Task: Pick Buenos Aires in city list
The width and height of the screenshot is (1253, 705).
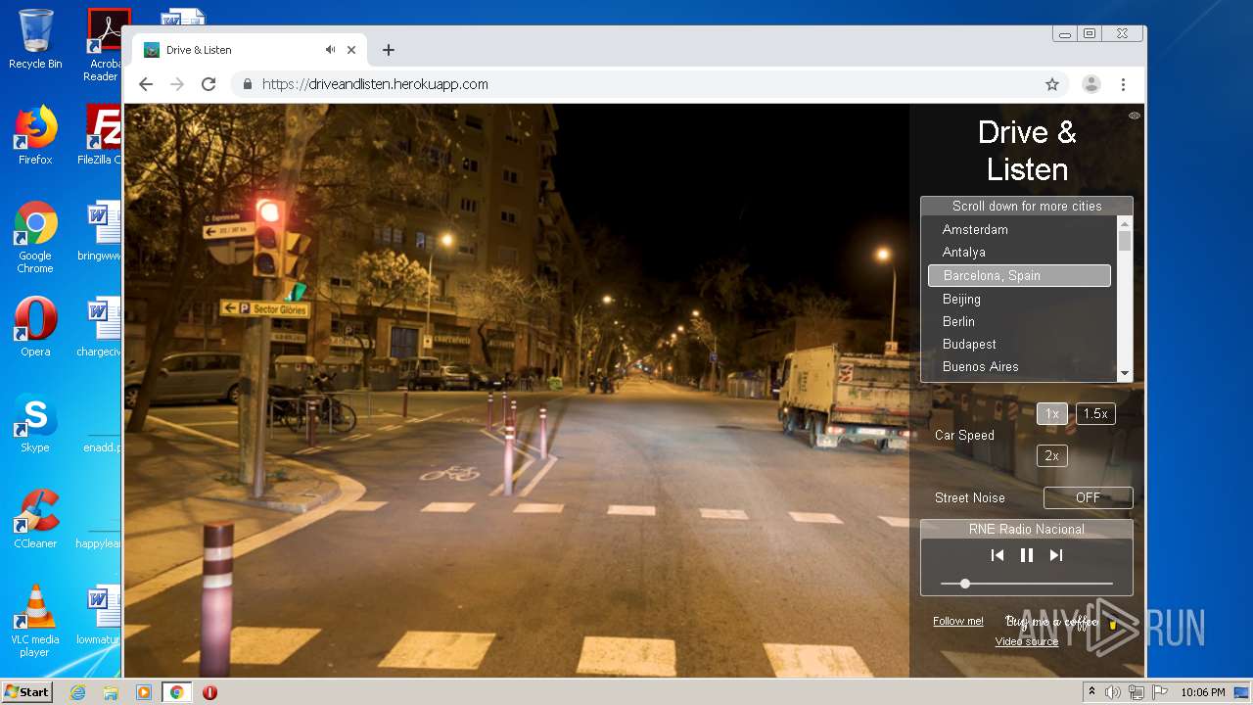Action: [x=1019, y=366]
